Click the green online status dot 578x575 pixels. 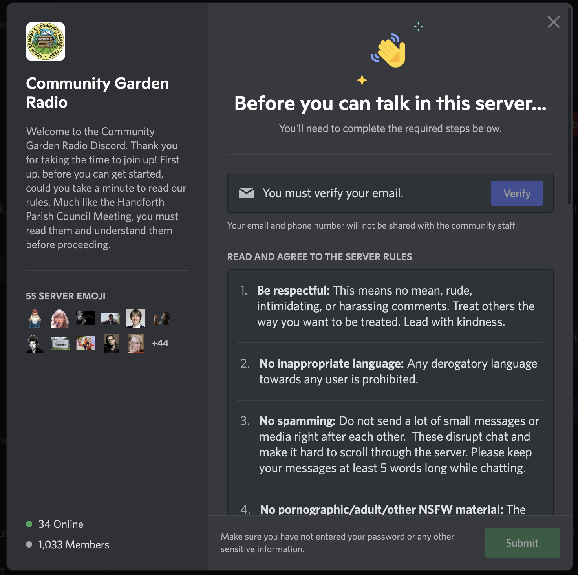tap(29, 524)
